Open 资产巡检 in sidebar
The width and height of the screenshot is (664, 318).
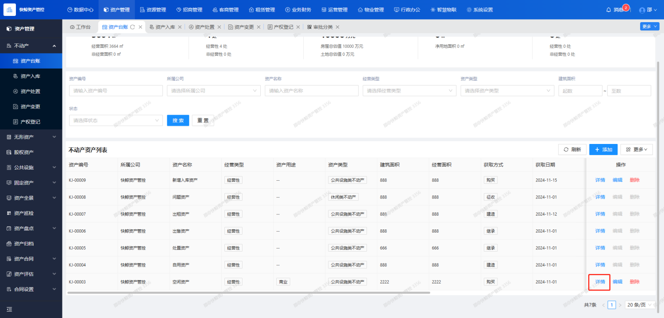(31, 213)
